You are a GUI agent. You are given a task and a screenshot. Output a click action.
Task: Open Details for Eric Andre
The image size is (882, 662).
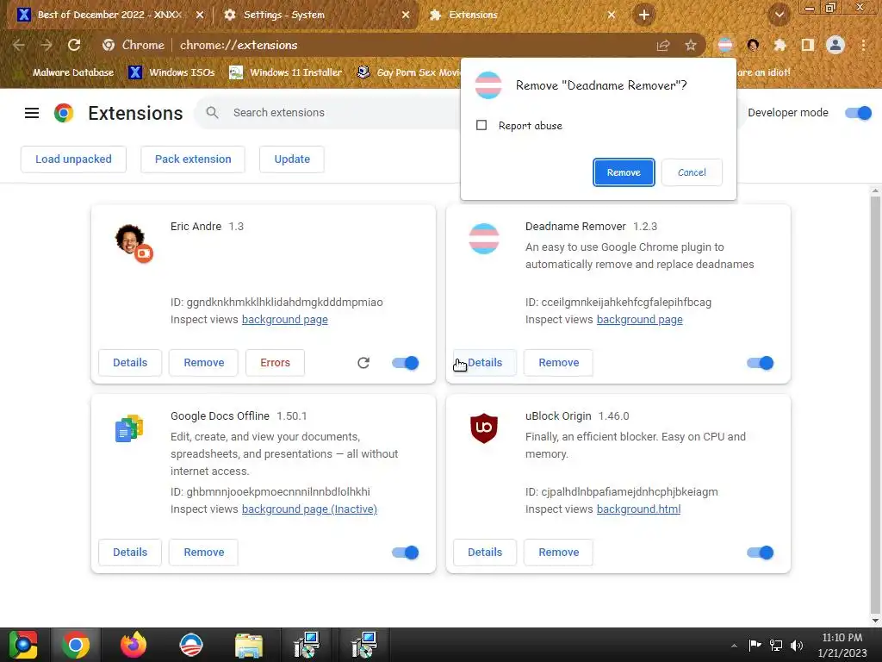point(130,363)
